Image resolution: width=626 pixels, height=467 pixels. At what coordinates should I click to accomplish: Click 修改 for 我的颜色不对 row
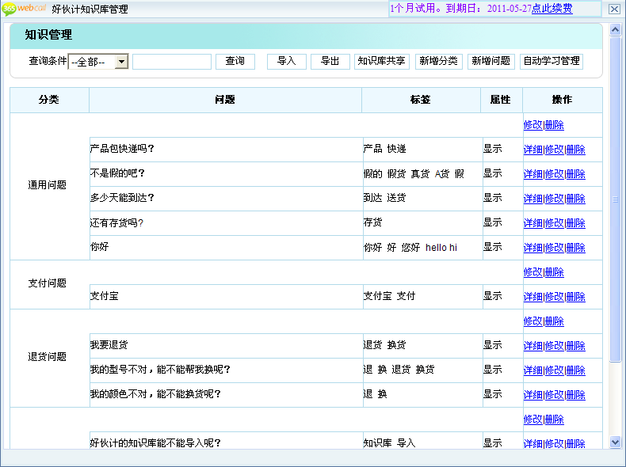point(555,395)
